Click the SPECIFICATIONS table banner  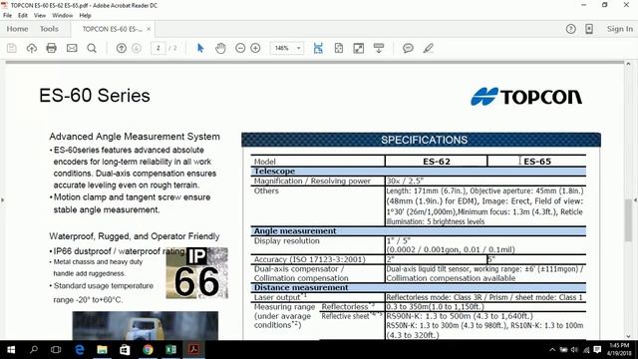[421, 140]
